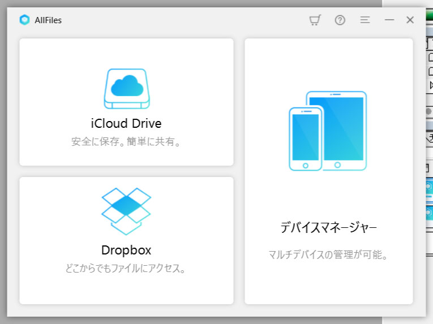Click the iPhone illustration in device manager

point(305,139)
